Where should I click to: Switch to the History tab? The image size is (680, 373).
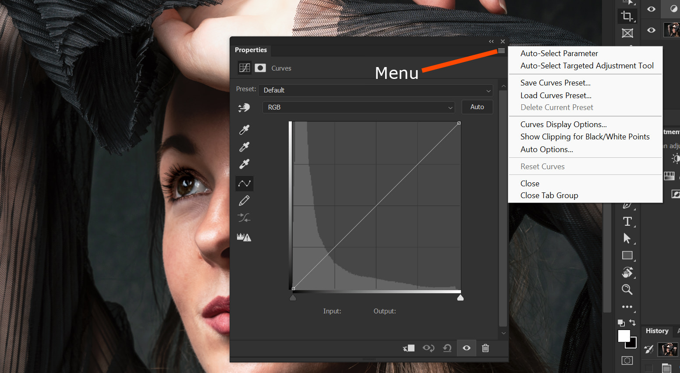point(657,331)
